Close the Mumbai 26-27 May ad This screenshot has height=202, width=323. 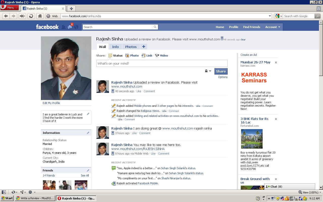click(x=276, y=62)
